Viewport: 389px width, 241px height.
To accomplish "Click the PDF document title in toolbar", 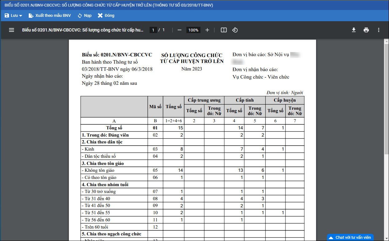I will [83, 30].
